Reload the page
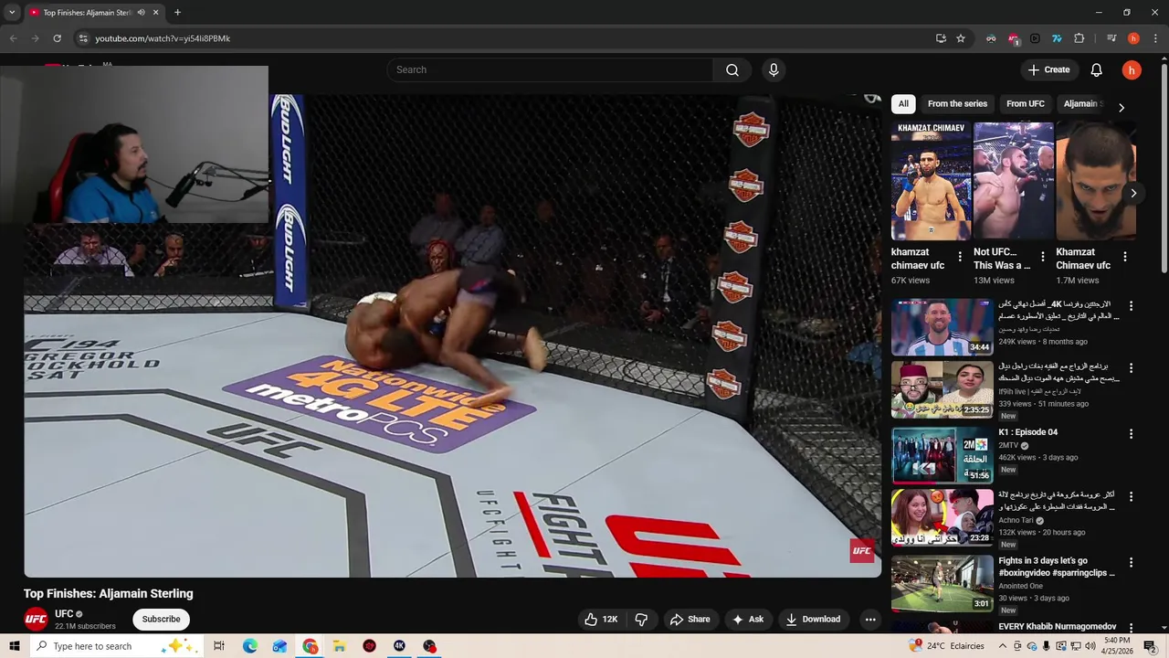Viewport: 1169px width, 658px height. point(57,38)
